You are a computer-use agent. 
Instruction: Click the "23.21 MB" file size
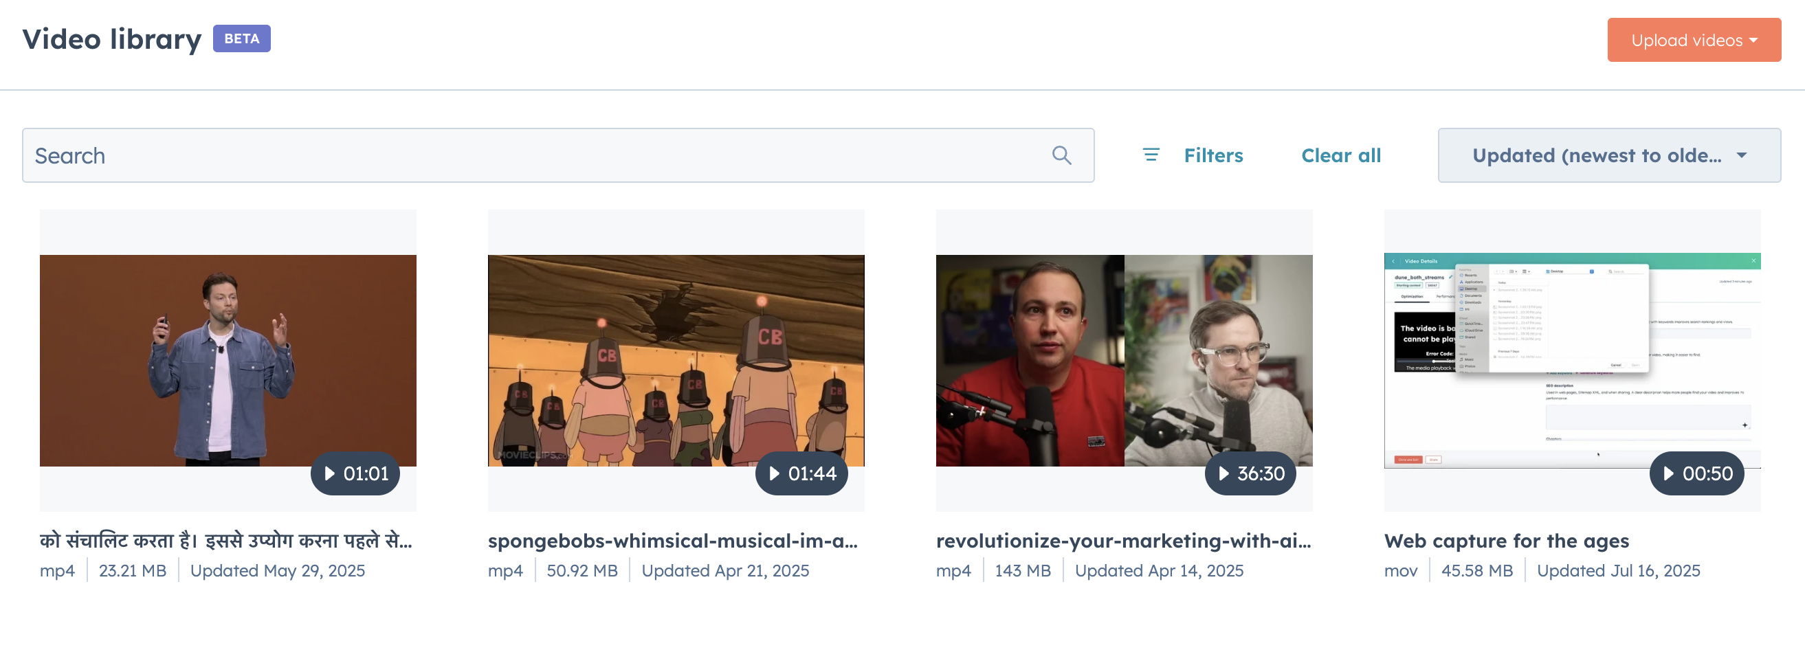point(133,570)
